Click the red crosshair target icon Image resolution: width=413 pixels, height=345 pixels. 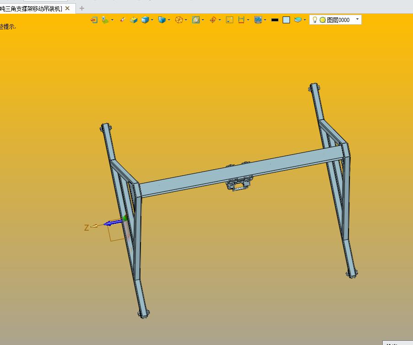coord(213,20)
